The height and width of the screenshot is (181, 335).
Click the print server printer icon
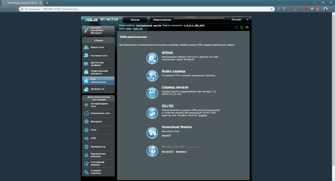point(152,93)
